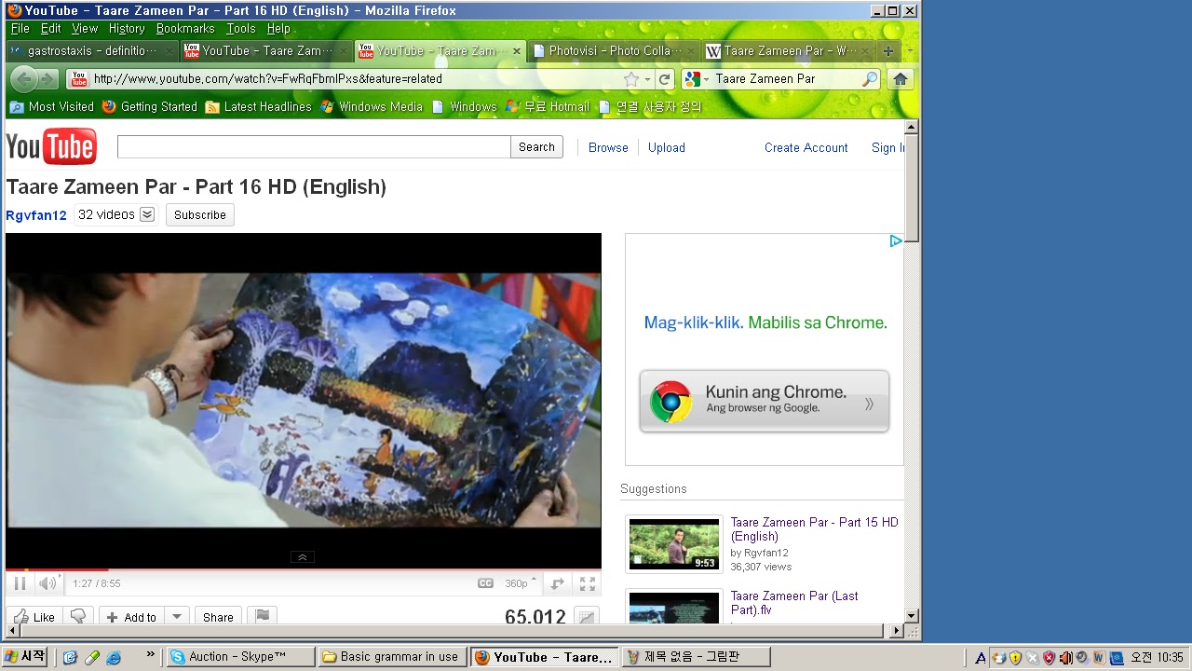Click the Kunin ang Chrome ad button

(x=765, y=401)
